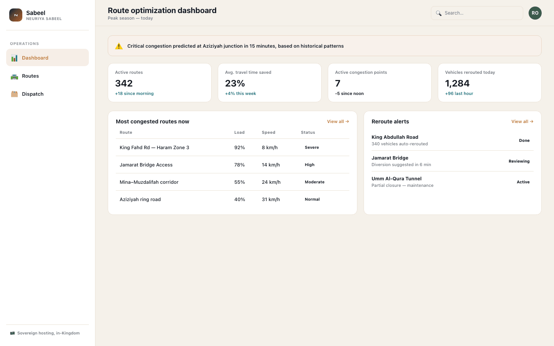Click the Done alert status badge
The width and height of the screenshot is (554, 346).
coord(524,141)
